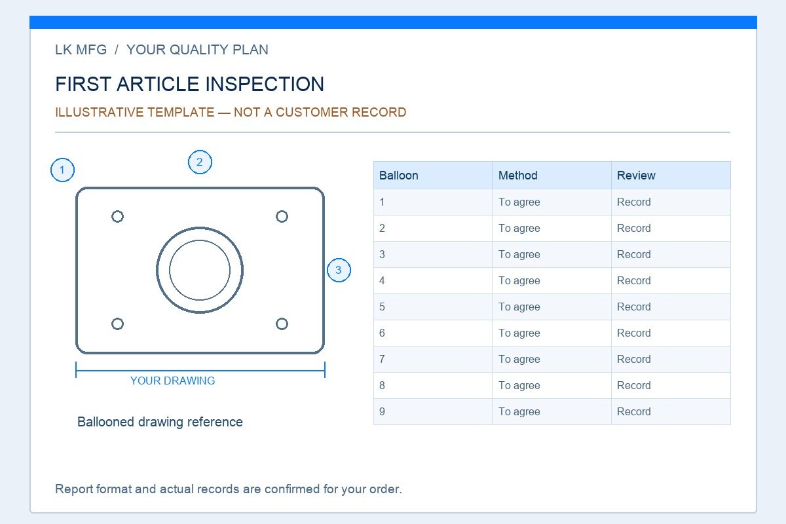Screen dimensions: 786x524
Task: Click 'To agree' in row 7
Action: point(519,360)
